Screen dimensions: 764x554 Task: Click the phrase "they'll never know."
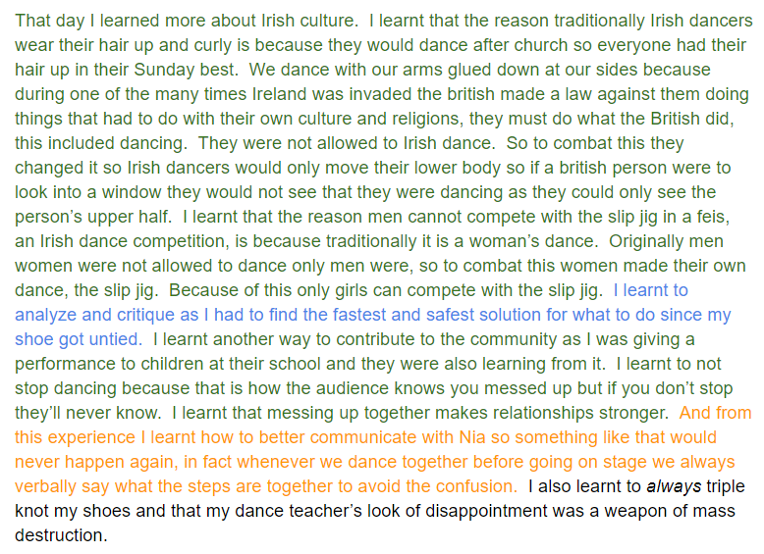pyautogui.click(x=87, y=413)
